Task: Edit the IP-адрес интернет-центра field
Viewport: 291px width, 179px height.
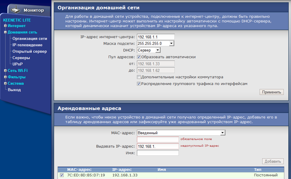Action: (x=156, y=37)
